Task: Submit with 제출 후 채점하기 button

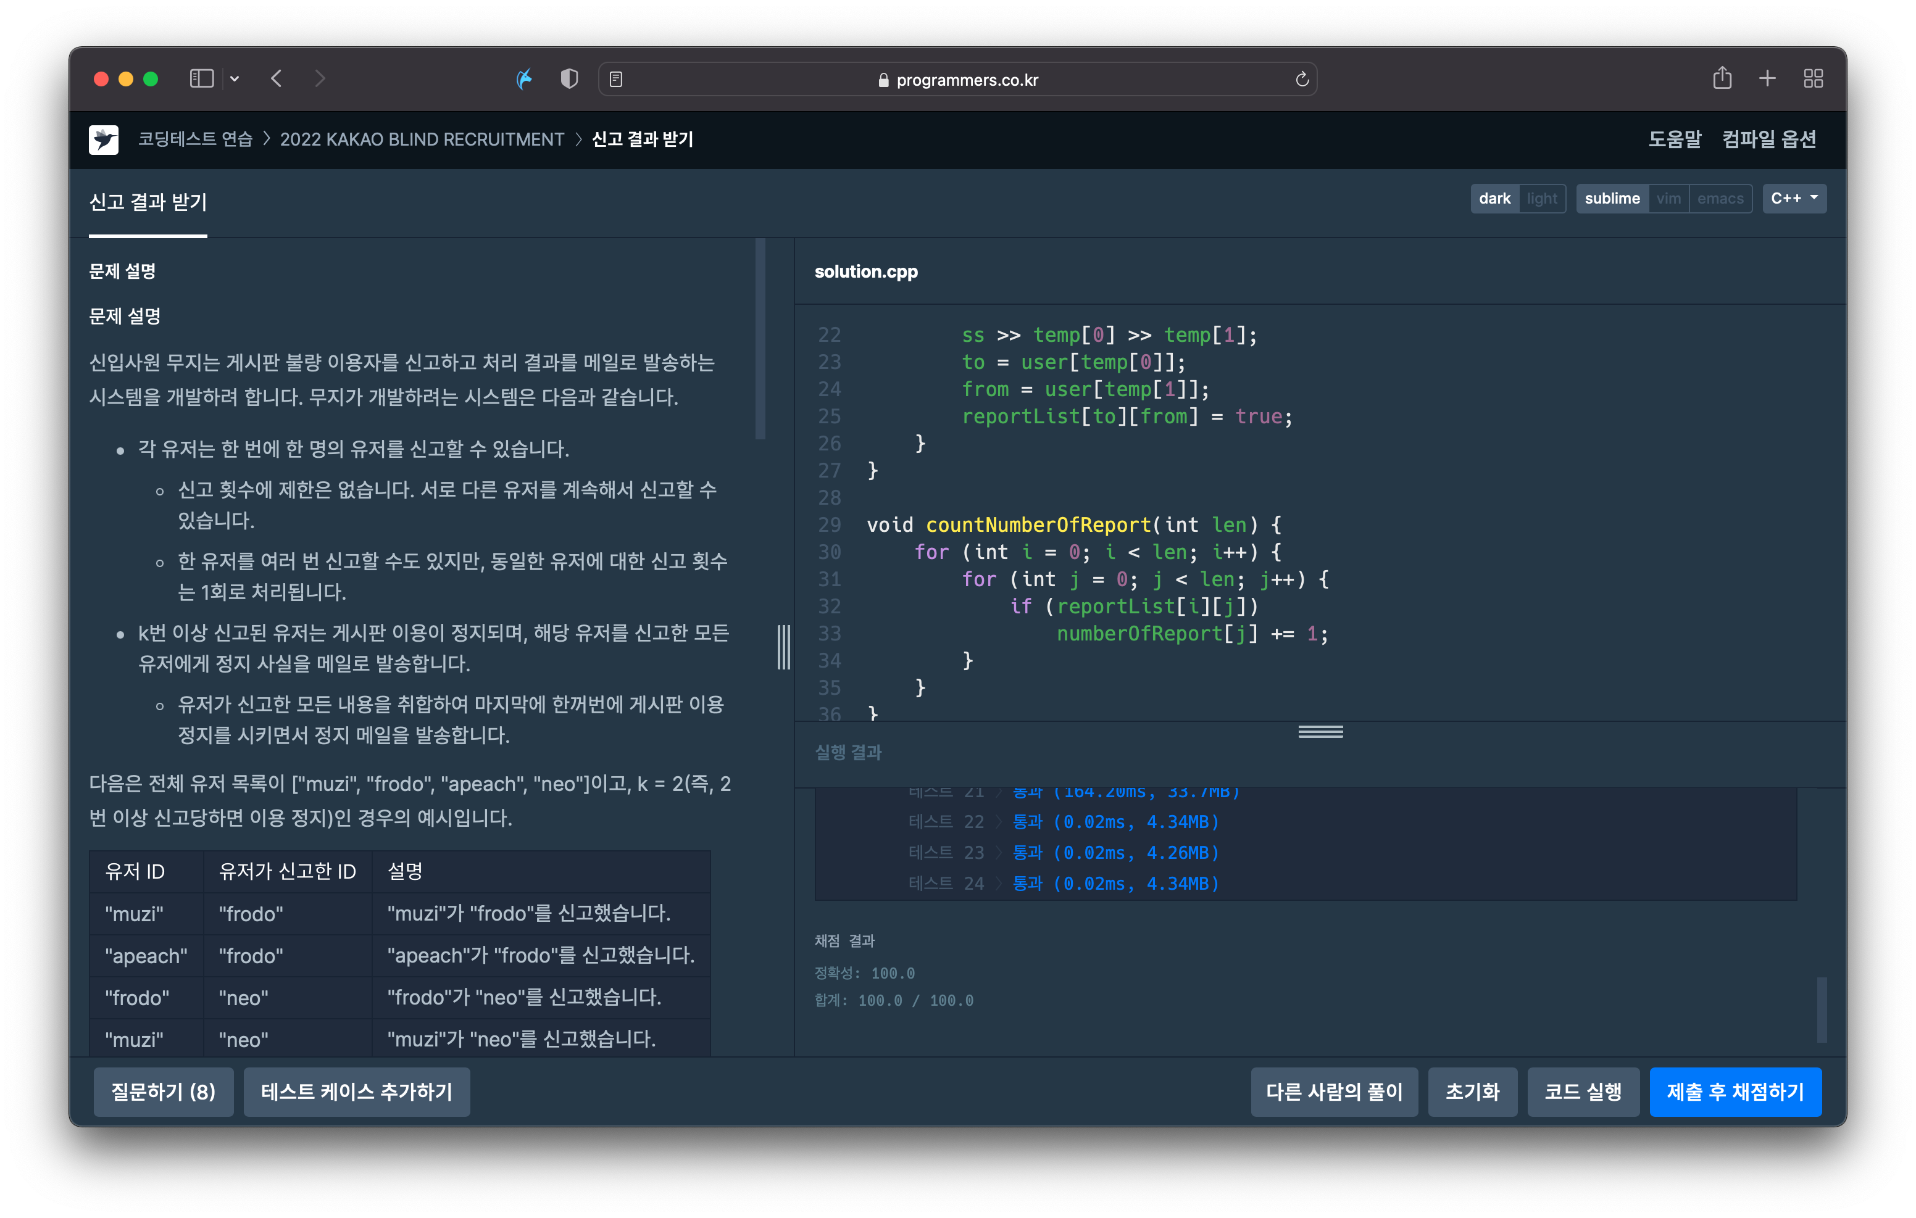Action: tap(1735, 1092)
